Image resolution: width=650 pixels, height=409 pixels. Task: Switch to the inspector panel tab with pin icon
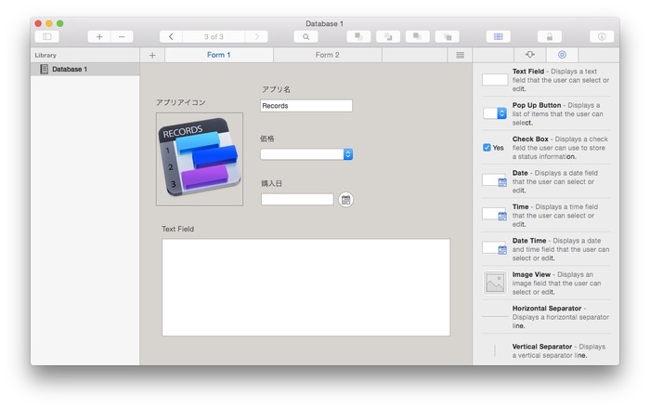pos(530,55)
